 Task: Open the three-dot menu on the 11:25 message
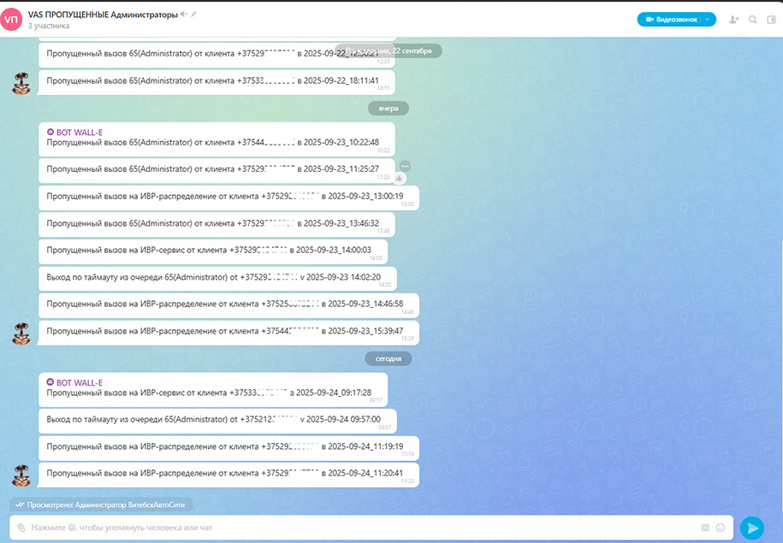[405, 166]
